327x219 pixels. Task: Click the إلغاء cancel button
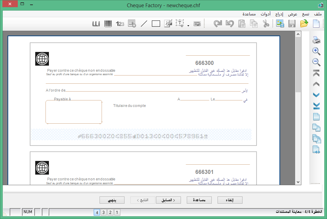pyautogui.click(x=230, y=200)
